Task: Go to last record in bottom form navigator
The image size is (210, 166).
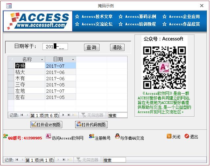Action: point(64,159)
